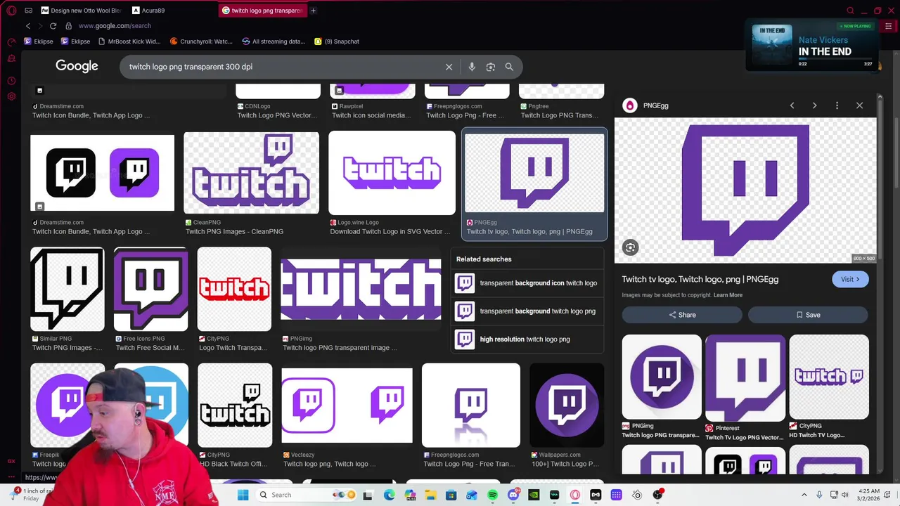Open Logo.wine Twitch logo thumbnail
900x506 pixels.
392,173
